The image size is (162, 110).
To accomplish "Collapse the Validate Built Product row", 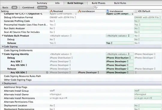I will click(3, 36).
